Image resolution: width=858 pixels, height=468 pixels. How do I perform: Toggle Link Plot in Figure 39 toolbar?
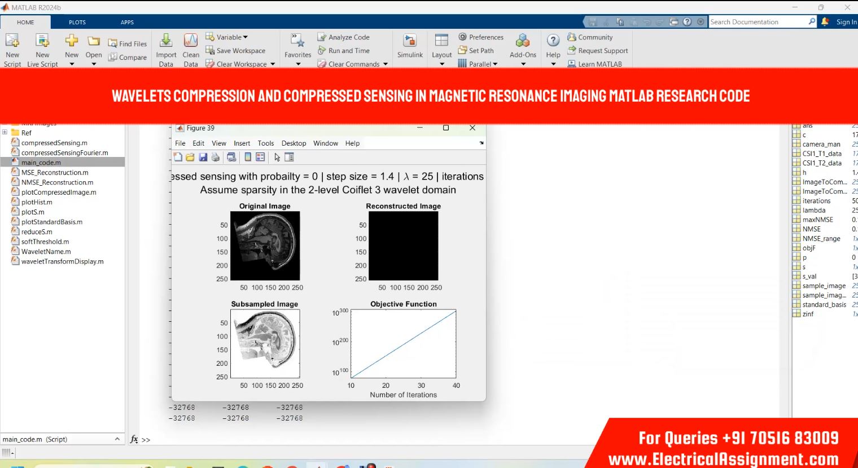point(231,157)
